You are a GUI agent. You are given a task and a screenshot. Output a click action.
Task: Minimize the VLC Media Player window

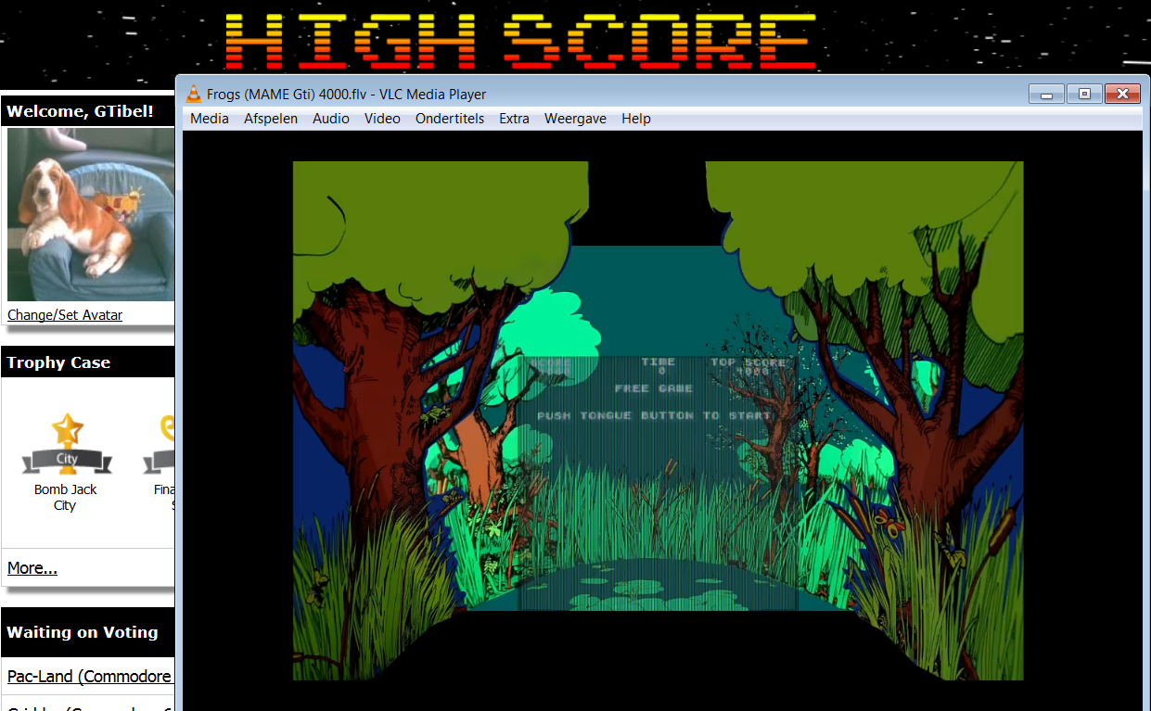[1046, 94]
